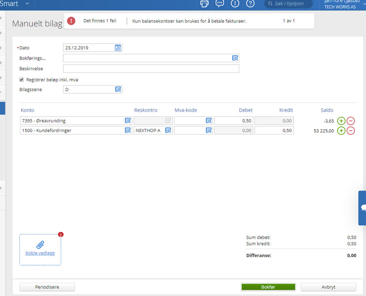Click the printer icon in top bar
The image size is (366, 296).
point(204,4)
